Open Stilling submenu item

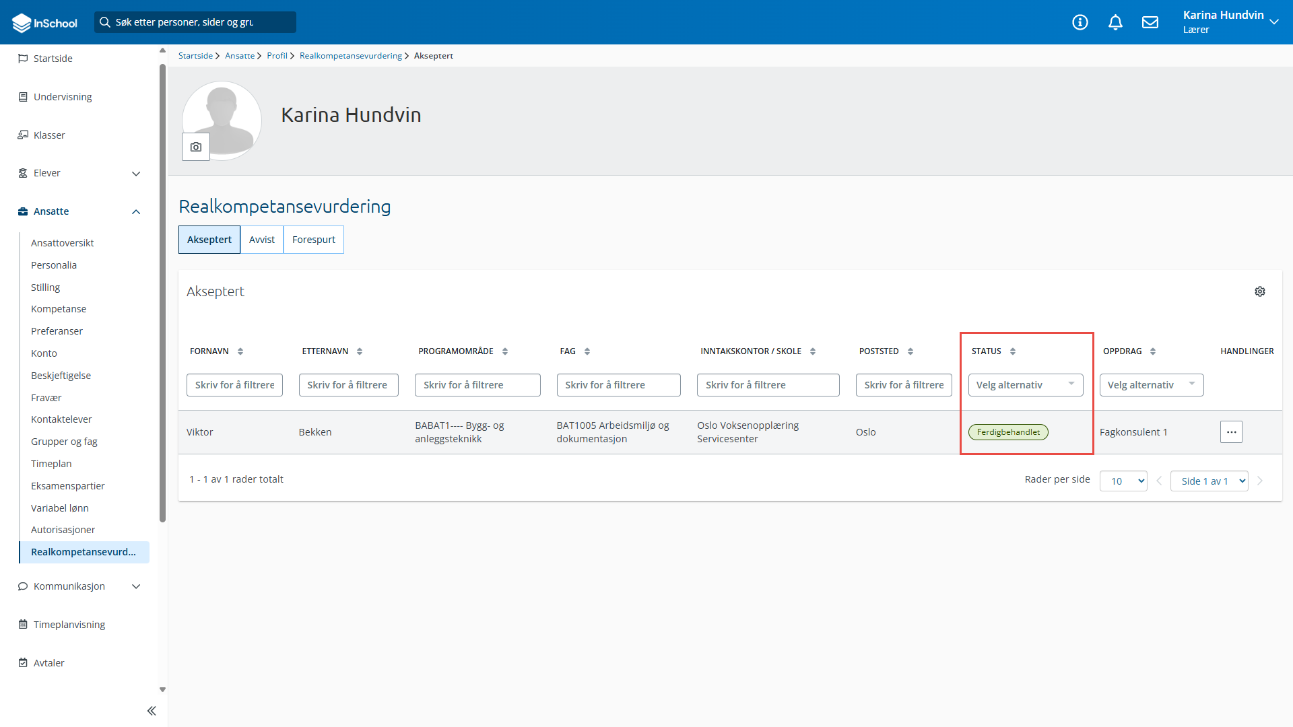pyautogui.click(x=45, y=287)
